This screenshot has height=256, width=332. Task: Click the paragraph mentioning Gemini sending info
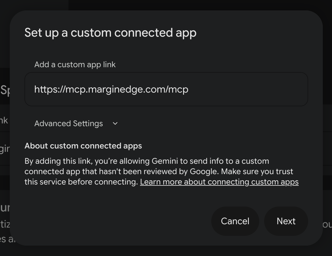(x=161, y=171)
